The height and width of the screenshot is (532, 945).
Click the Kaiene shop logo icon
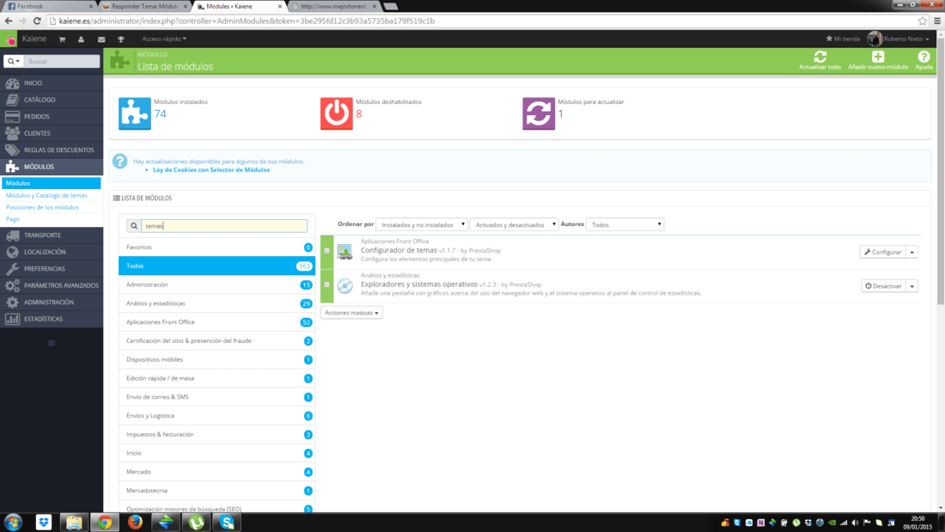coord(9,40)
